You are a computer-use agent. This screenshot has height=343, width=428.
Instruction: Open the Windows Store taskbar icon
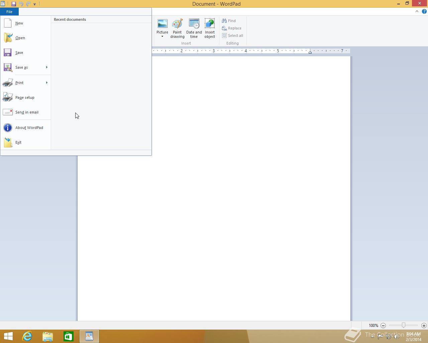pyautogui.click(x=69, y=336)
